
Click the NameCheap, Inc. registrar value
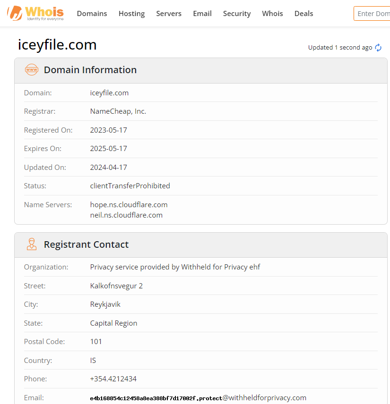(x=118, y=111)
